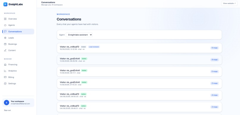
Task: Click the Financing bank icon
Action: click(5, 65)
